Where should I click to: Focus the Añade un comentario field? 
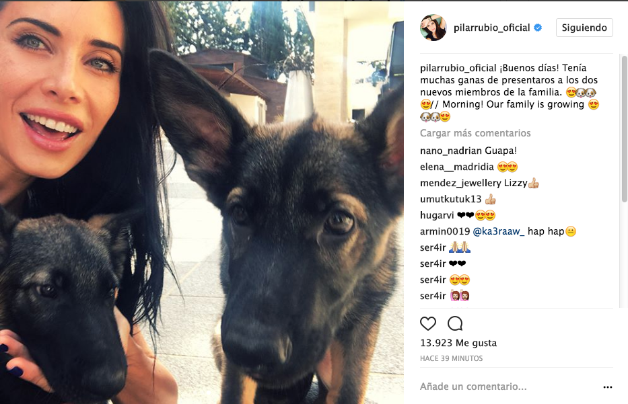tap(509, 387)
